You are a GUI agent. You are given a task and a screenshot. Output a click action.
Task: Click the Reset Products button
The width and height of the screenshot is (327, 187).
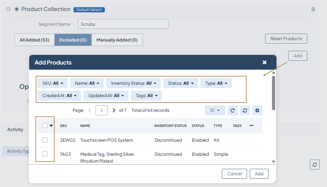(x=286, y=39)
